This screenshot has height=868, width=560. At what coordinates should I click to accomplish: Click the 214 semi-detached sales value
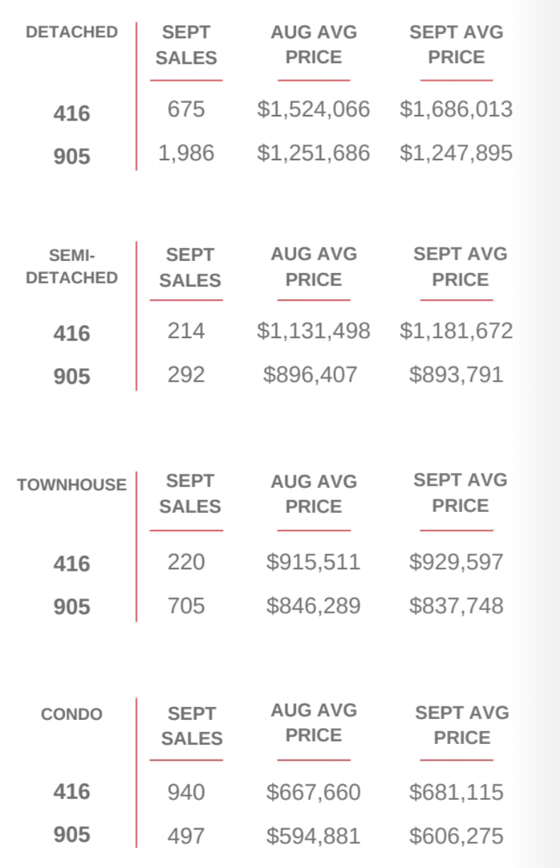[186, 330]
